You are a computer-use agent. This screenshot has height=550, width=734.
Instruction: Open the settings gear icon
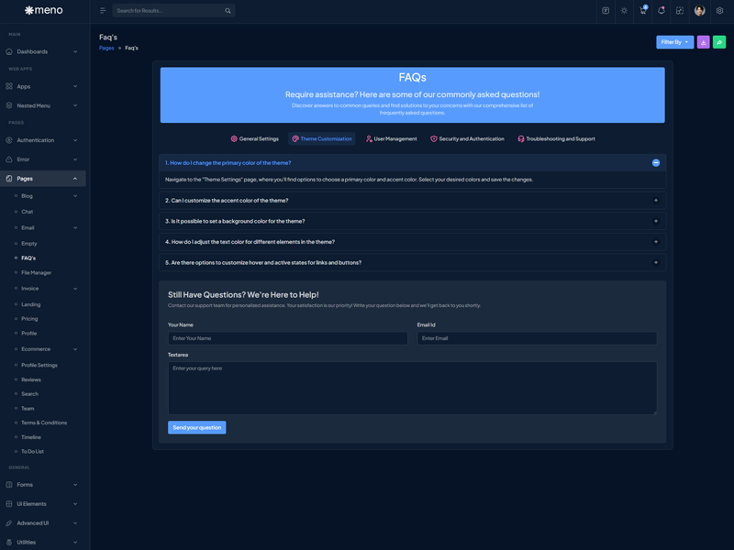point(719,11)
